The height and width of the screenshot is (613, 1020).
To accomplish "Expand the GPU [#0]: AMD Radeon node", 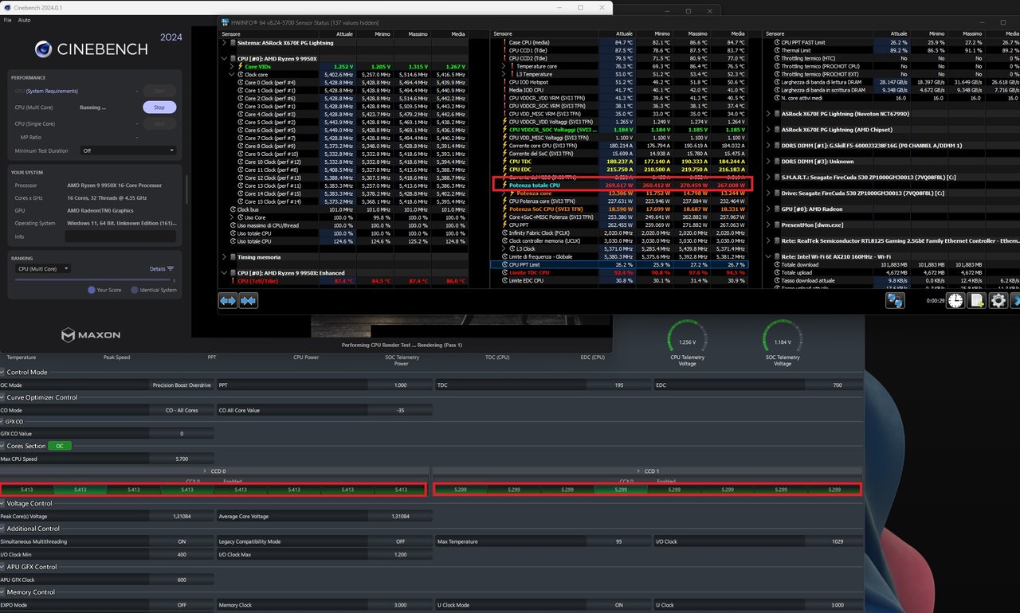I will click(768, 209).
